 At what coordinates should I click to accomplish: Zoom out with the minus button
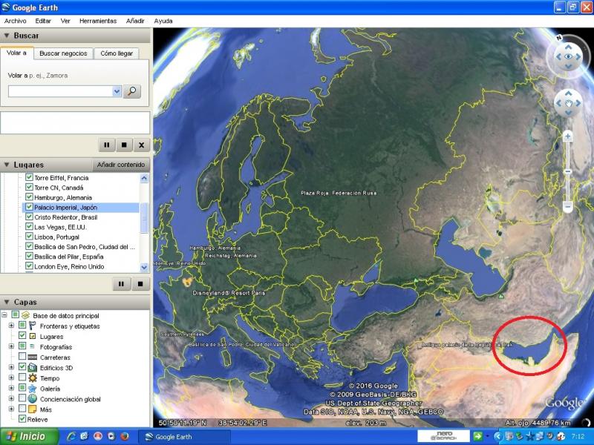coord(567,207)
